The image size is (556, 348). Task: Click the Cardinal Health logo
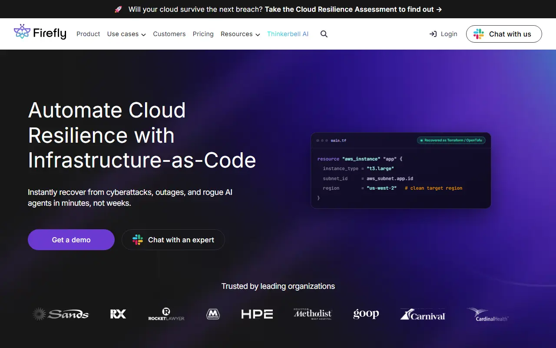point(487,314)
